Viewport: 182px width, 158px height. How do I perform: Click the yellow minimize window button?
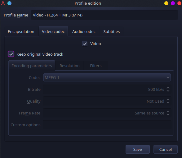click(x=166, y=3)
